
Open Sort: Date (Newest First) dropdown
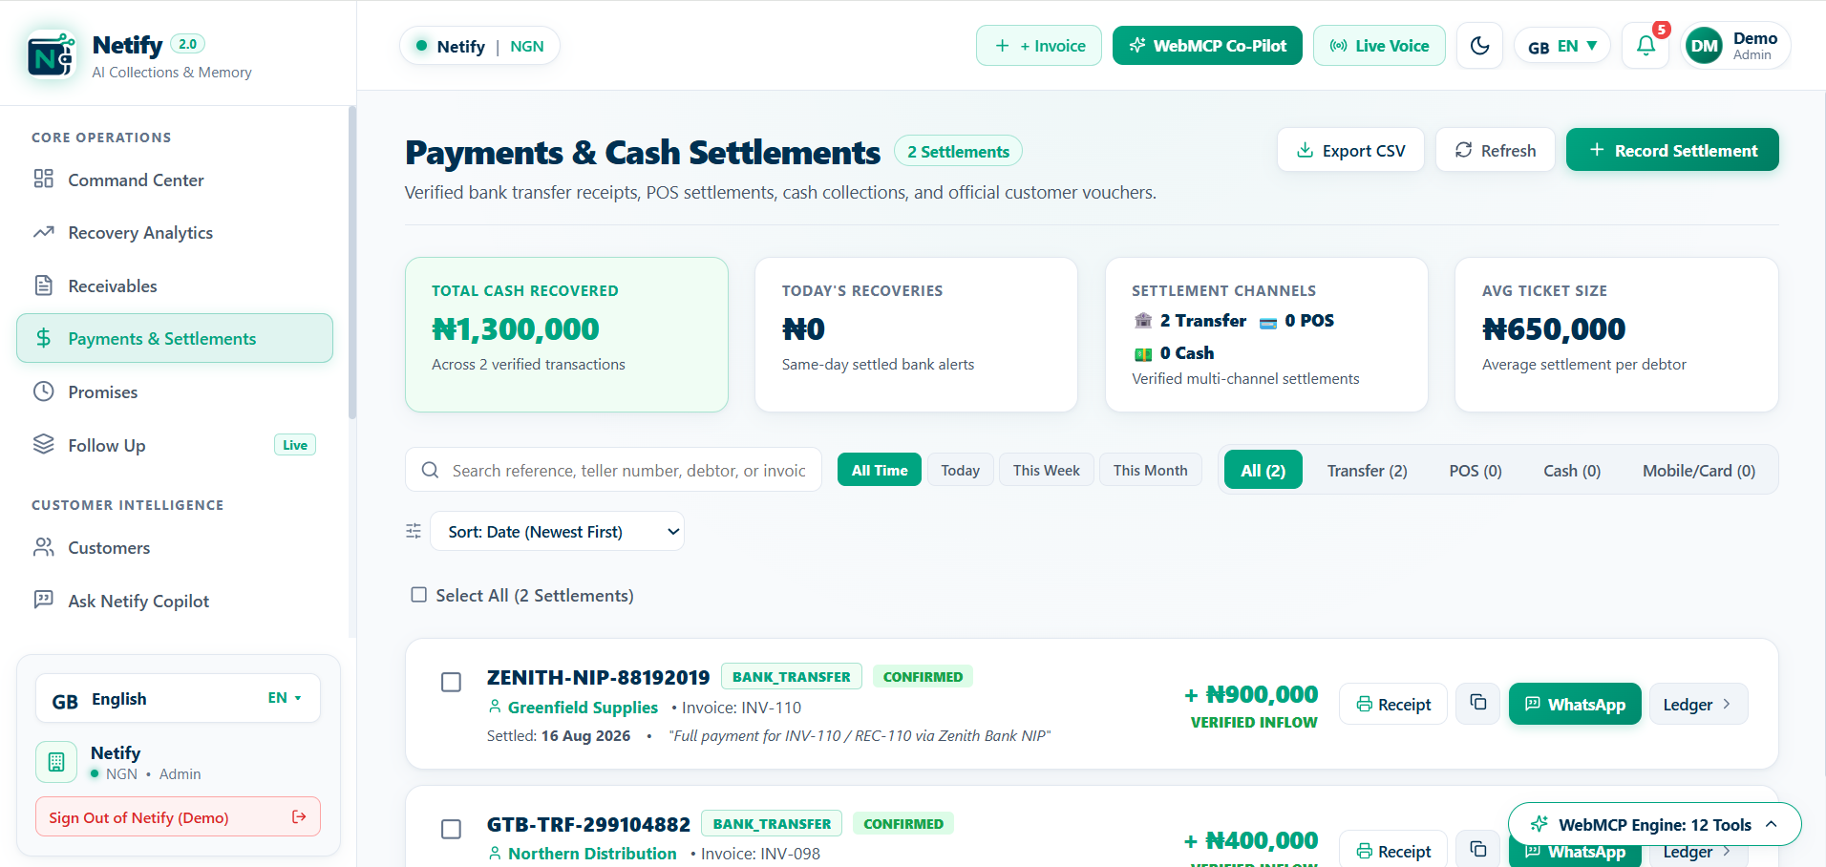click(558, 531)
